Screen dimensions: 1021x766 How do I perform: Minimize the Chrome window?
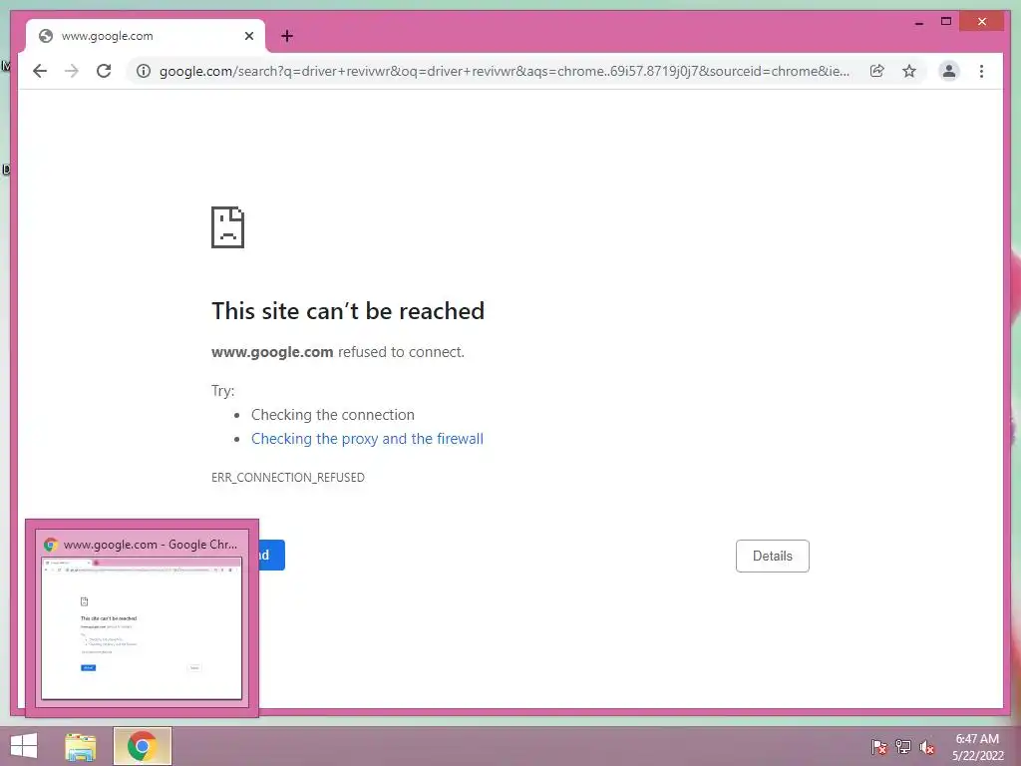[x=918, y=22]
